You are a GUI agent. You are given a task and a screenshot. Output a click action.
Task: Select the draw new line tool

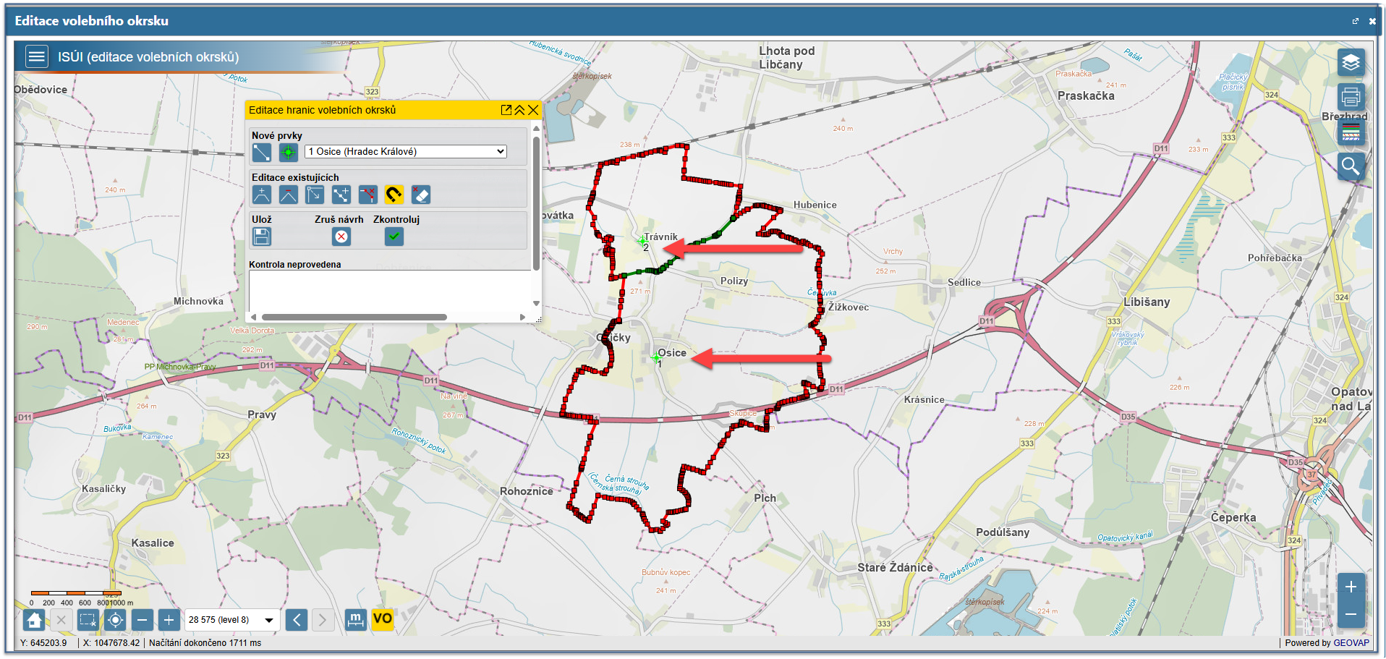tap(261, 153)
